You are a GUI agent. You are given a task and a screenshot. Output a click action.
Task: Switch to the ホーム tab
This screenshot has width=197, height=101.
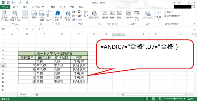(x=16, y=7)
